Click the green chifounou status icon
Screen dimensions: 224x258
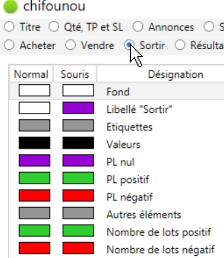point(10,7)
